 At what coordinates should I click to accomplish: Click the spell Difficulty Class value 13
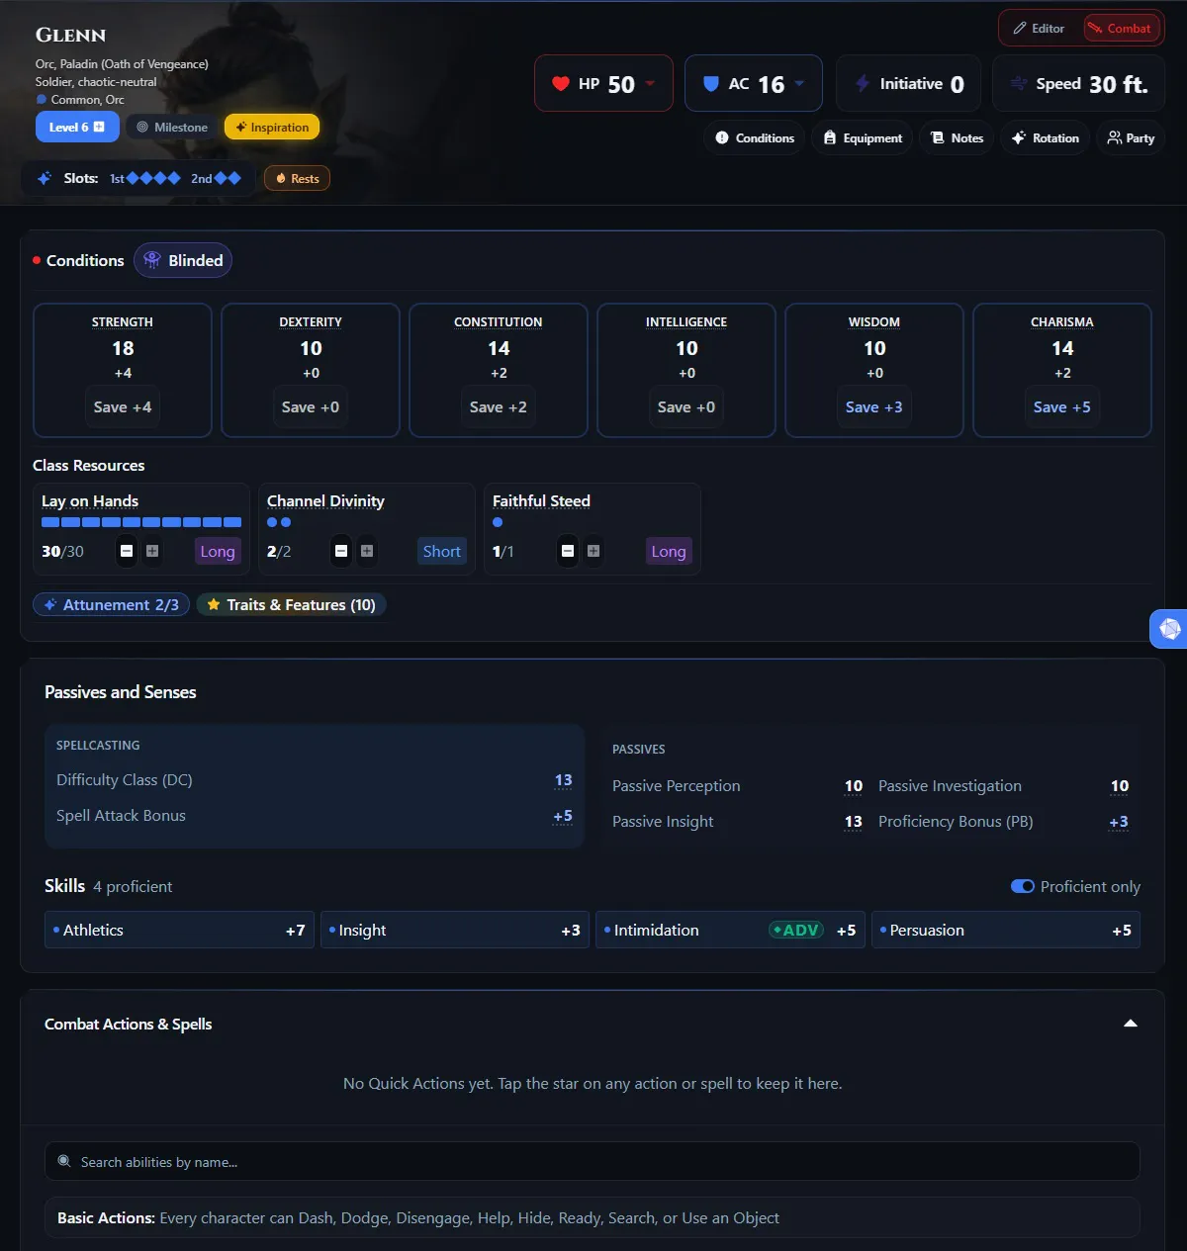564,780
